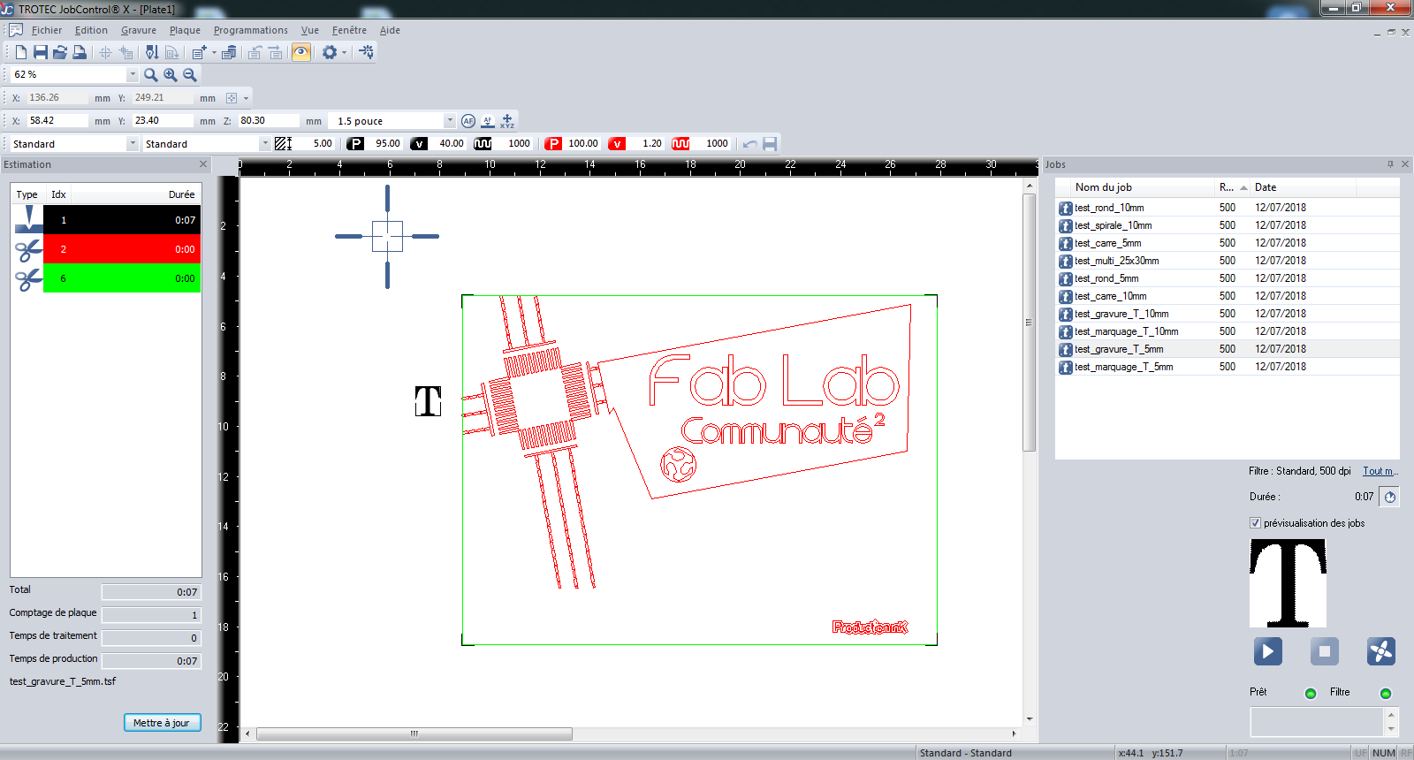Click the autofocus AF circle icon
The width and height of the screenshot is (1414, 760).
coord(468,121)
